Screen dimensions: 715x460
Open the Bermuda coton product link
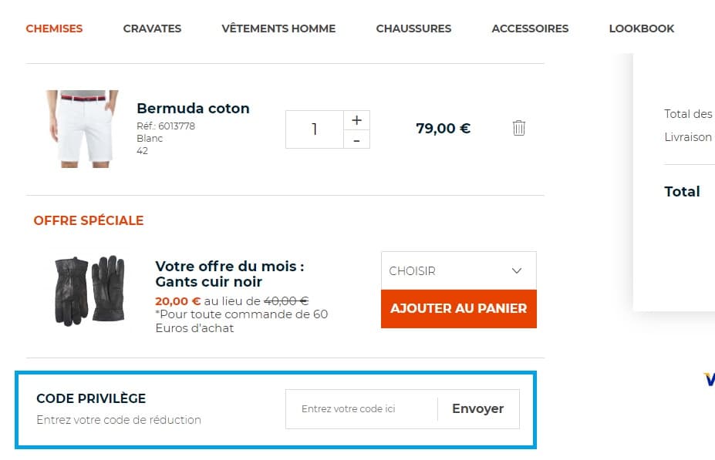[193, 108]
